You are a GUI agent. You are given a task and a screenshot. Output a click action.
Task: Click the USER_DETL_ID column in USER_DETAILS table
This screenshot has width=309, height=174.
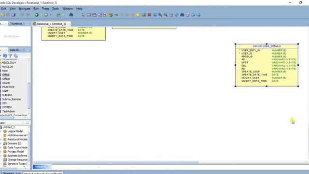[x=251, y=50]
